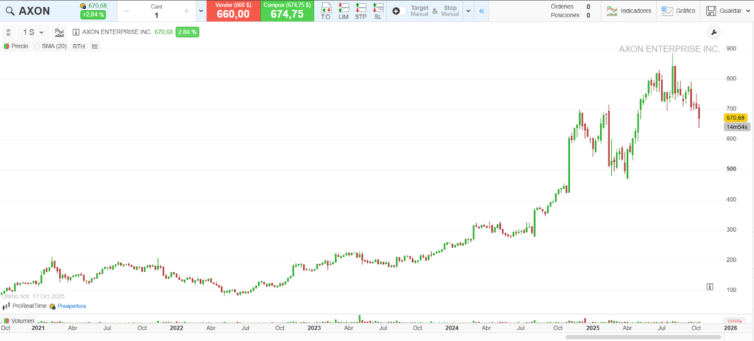754x341 pixels.
Task: Enable the SMA (20) checkbox
Action: [37, 46]
